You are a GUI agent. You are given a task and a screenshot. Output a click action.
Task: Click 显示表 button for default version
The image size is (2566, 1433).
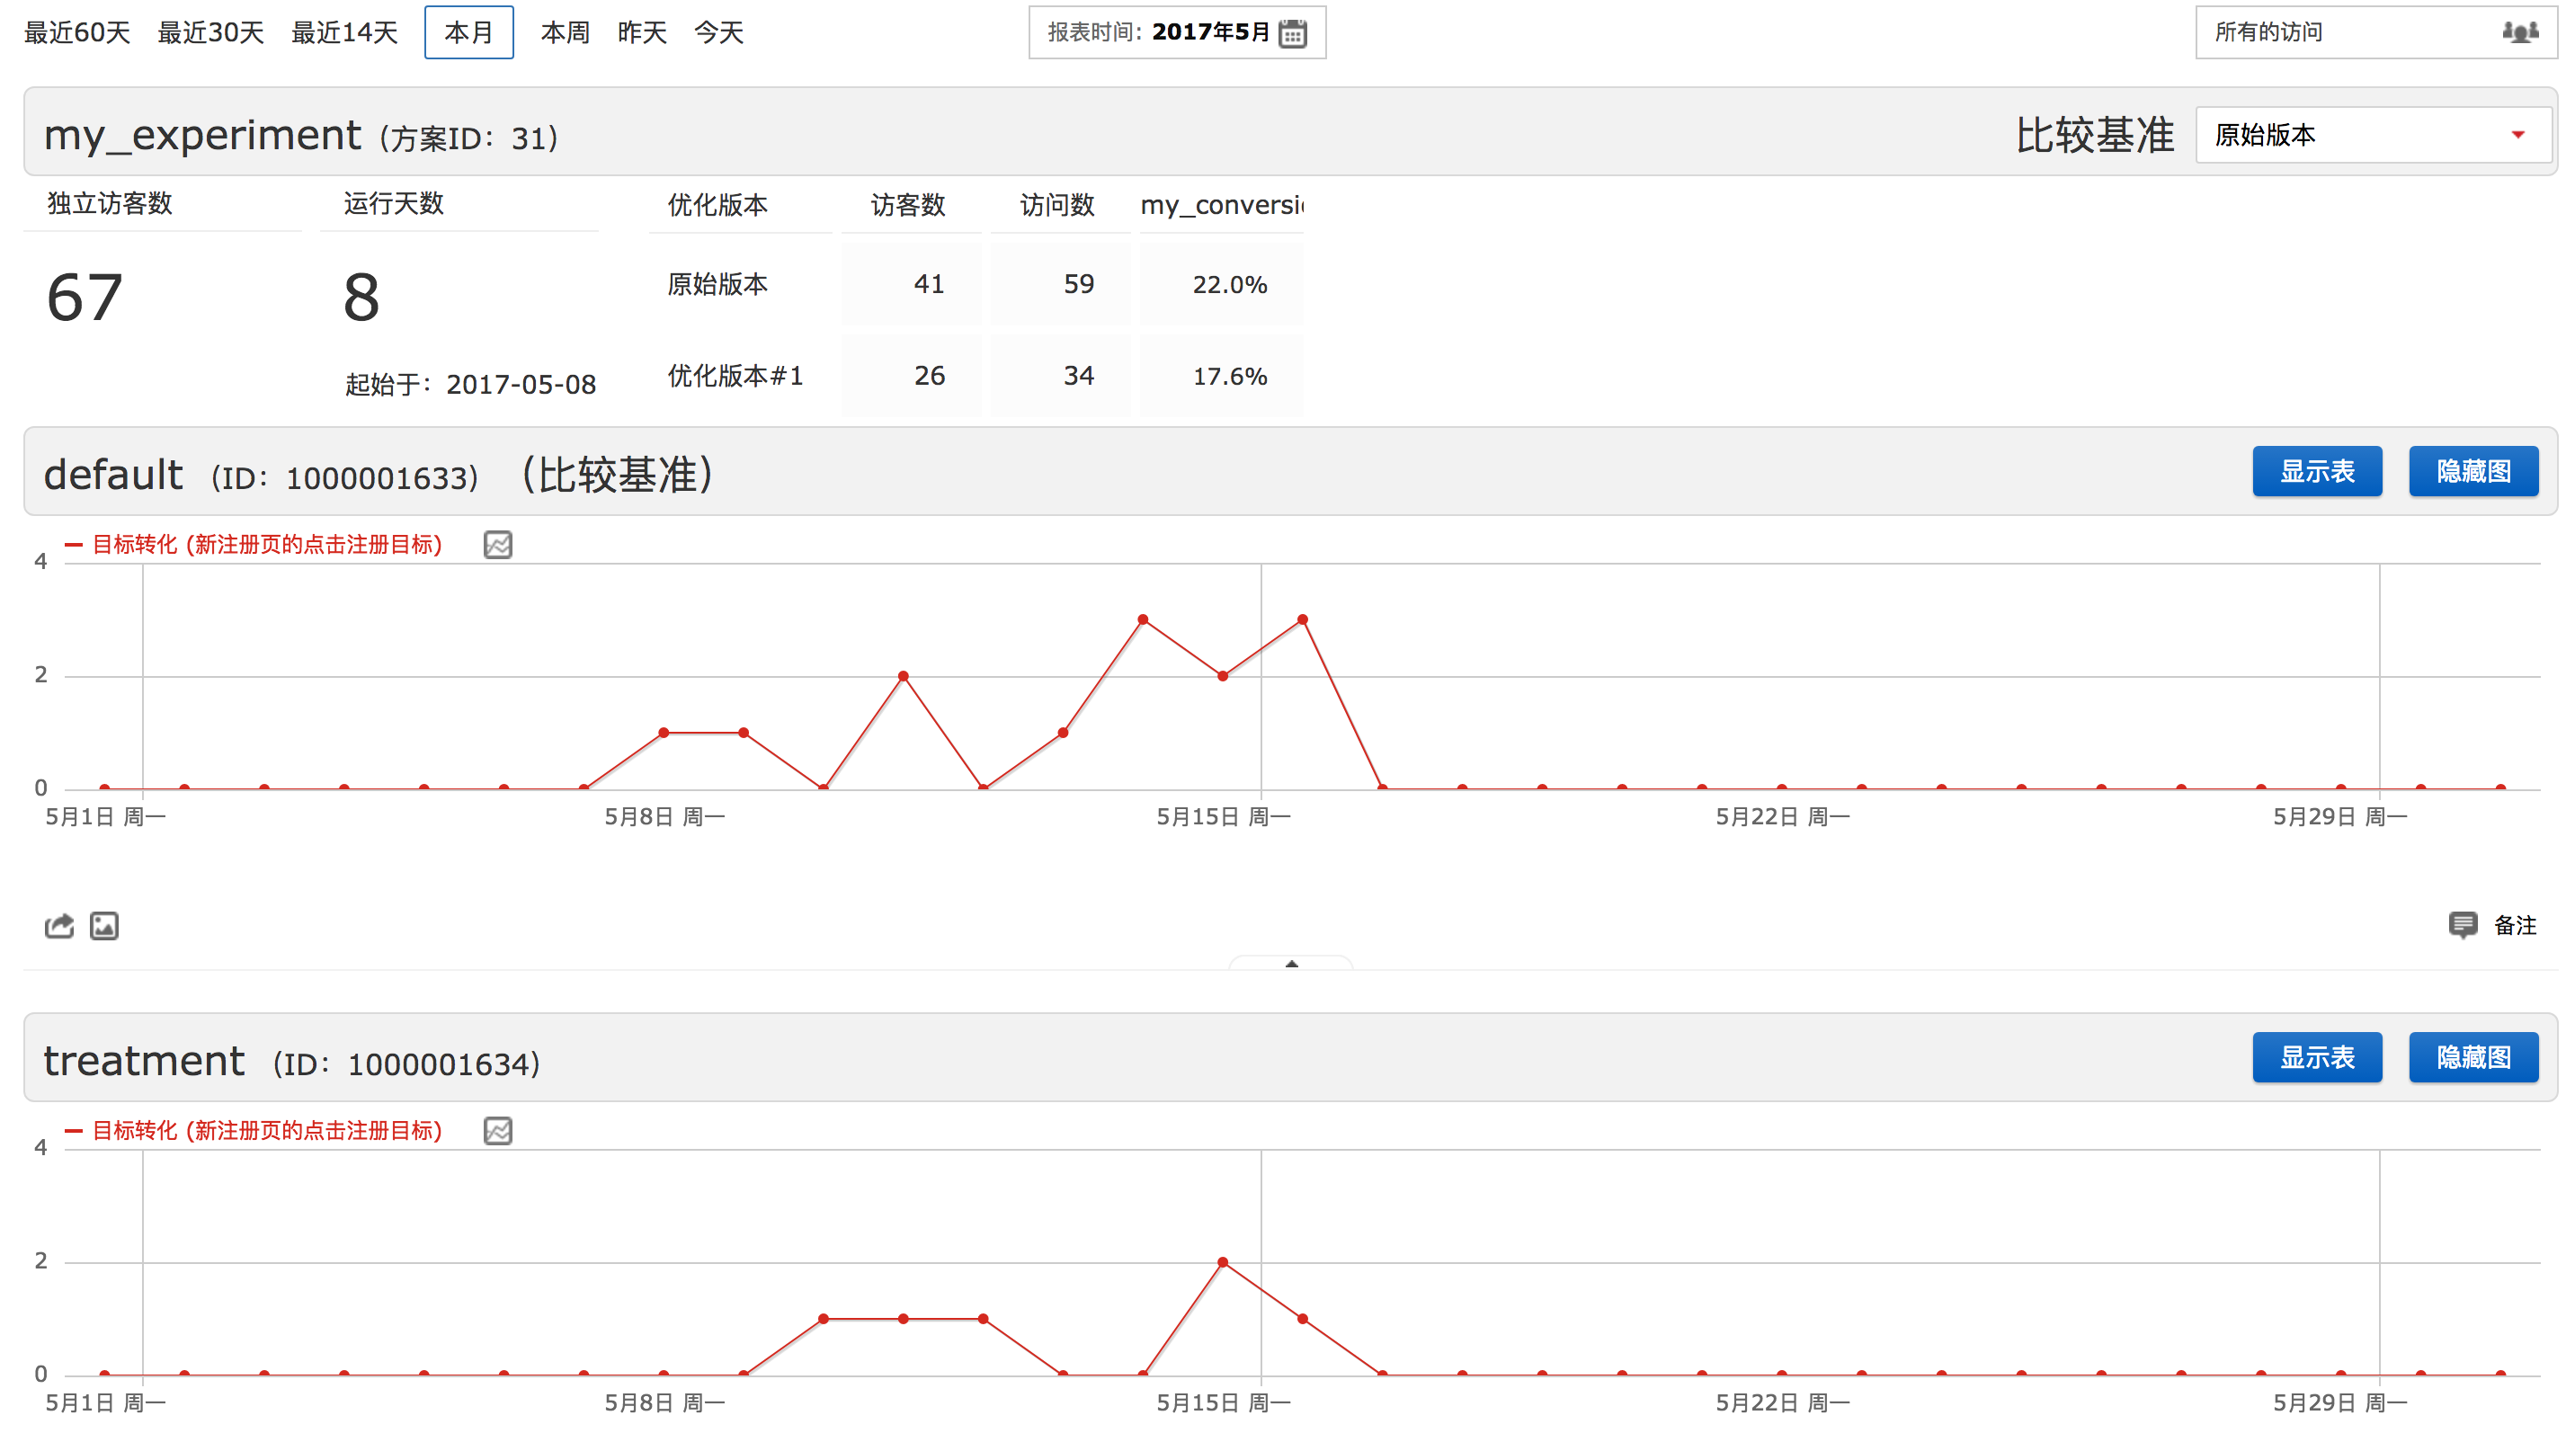2317,471
